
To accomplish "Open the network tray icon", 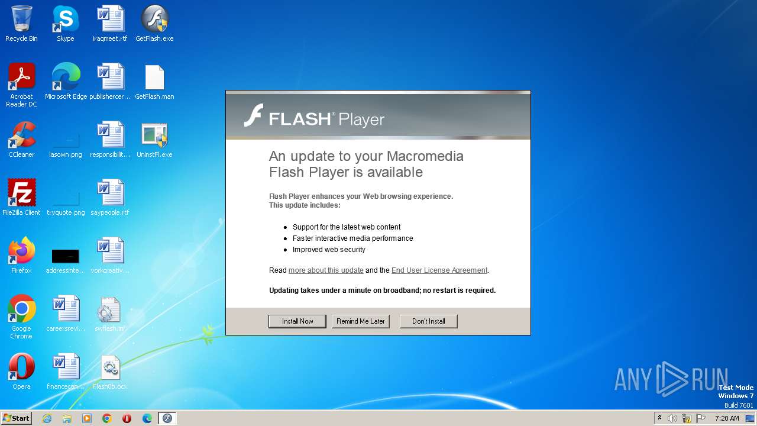I will [x=687, y=418].
